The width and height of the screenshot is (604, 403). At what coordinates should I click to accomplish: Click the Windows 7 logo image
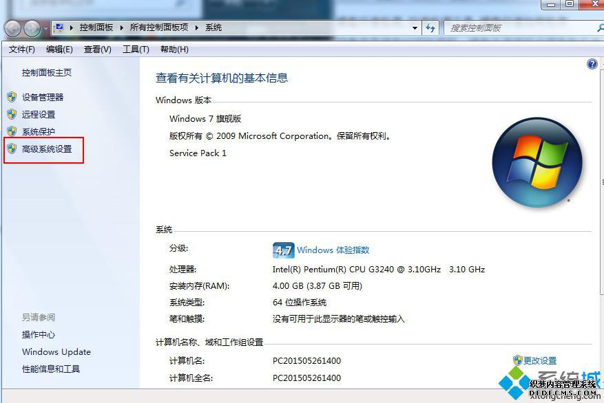(537, 162)
